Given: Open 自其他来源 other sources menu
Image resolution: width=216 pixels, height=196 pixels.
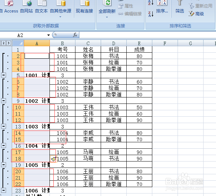Looking at the screenshot, I should [60, 9].
